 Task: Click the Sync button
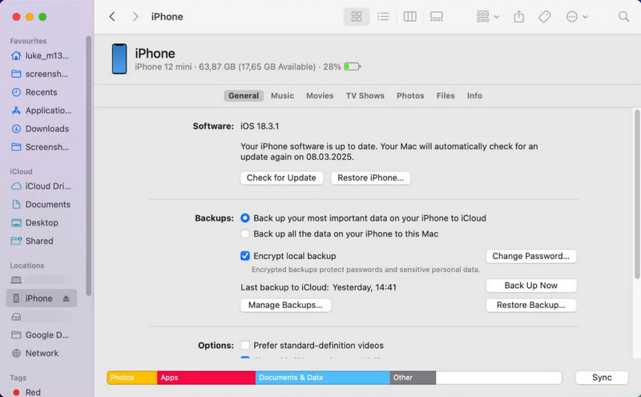(x=602, y=378)
